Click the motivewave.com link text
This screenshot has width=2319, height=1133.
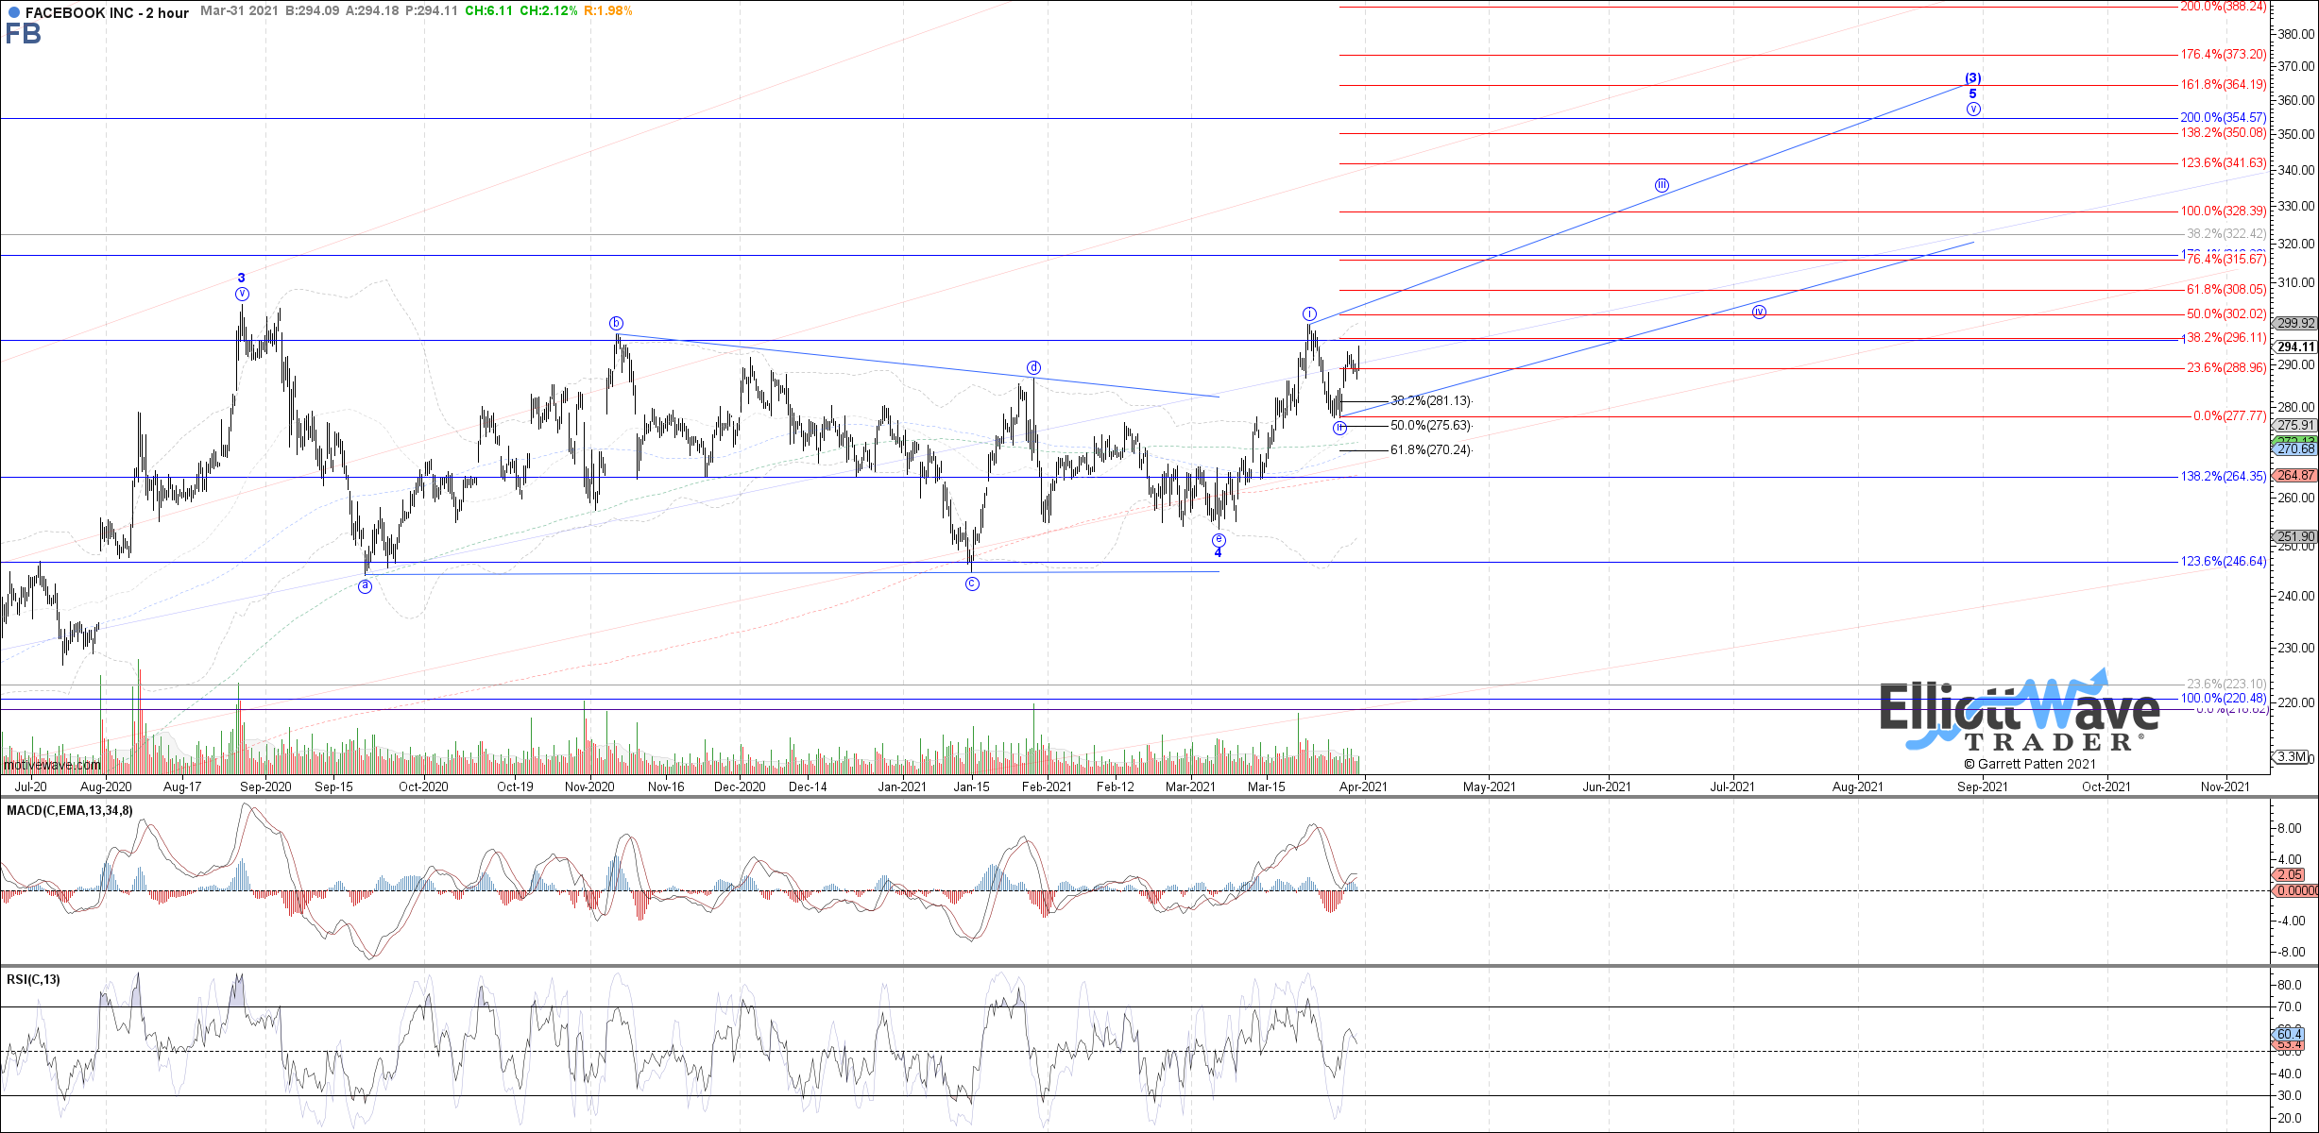[52, 765]
